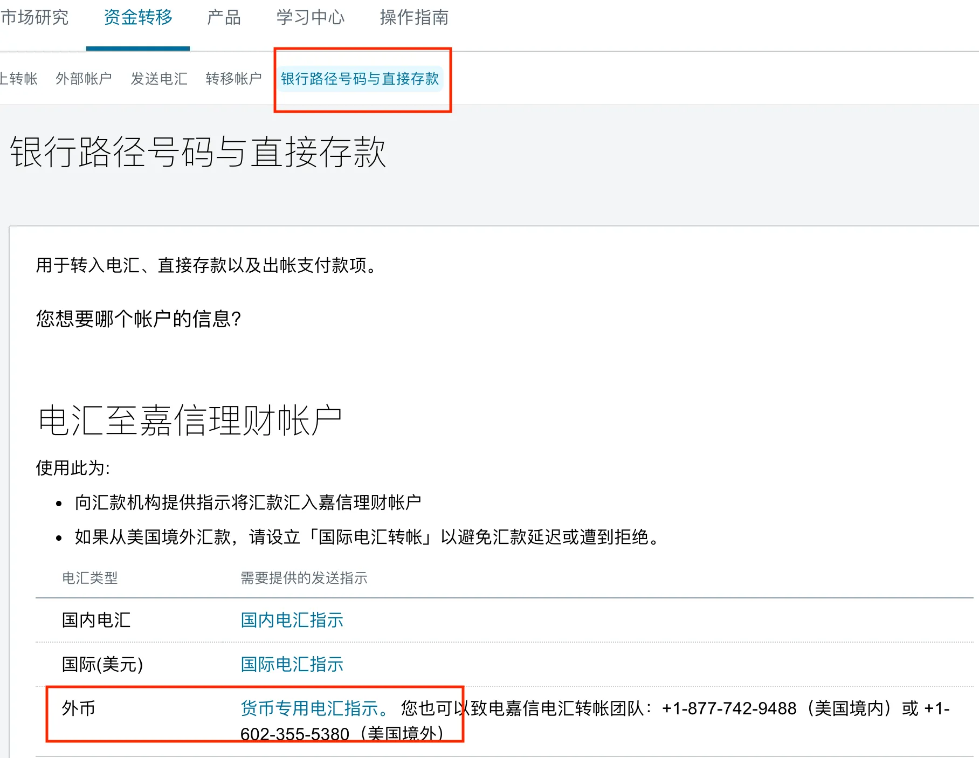Viewport: 979px width, 758px height.
Task: Click the 国际电汇指示 link
Action: coord(291,664)
